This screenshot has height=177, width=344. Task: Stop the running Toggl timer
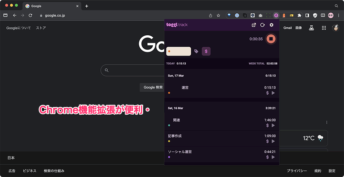(x=271, y=39)
